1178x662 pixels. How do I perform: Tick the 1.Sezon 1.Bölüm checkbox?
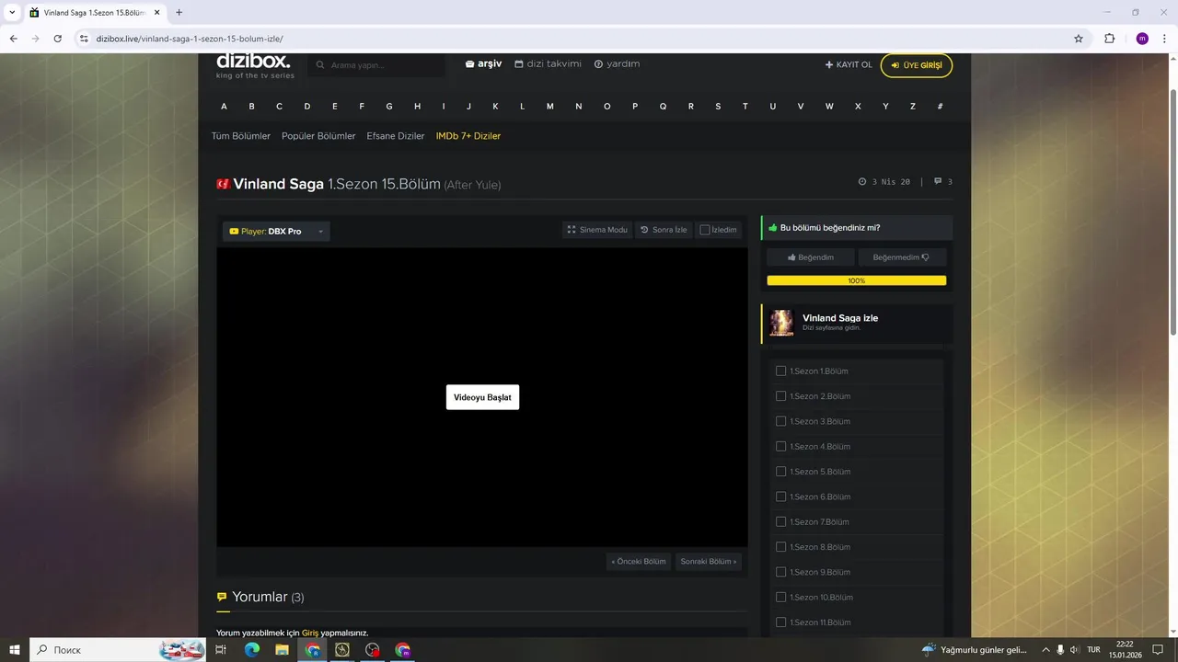click(x=780, y=371)
